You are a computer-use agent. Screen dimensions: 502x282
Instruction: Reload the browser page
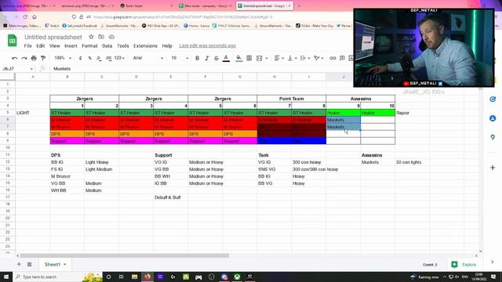(x=25, y=17)
